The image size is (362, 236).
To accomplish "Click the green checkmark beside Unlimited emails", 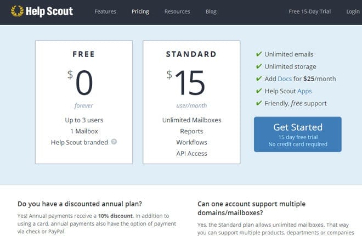I will point(258,54).
